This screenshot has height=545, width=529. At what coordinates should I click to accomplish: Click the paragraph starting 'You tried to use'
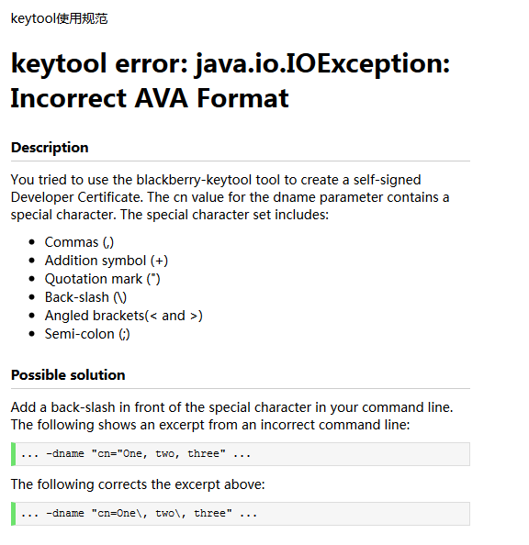click(x=230, y=197)
